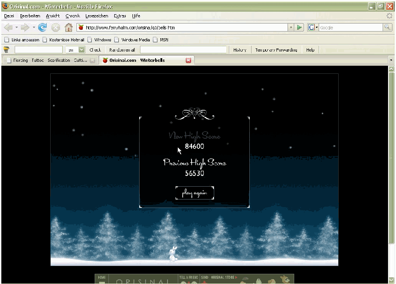Screen dimensions: 396x284
Task: Click the play again button
Action: pyautogui.click(x=195, y=193)
